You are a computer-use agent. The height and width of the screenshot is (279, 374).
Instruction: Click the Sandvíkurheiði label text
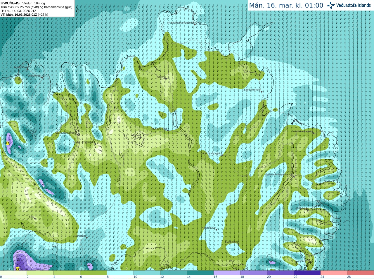click(x=252, y=90)
